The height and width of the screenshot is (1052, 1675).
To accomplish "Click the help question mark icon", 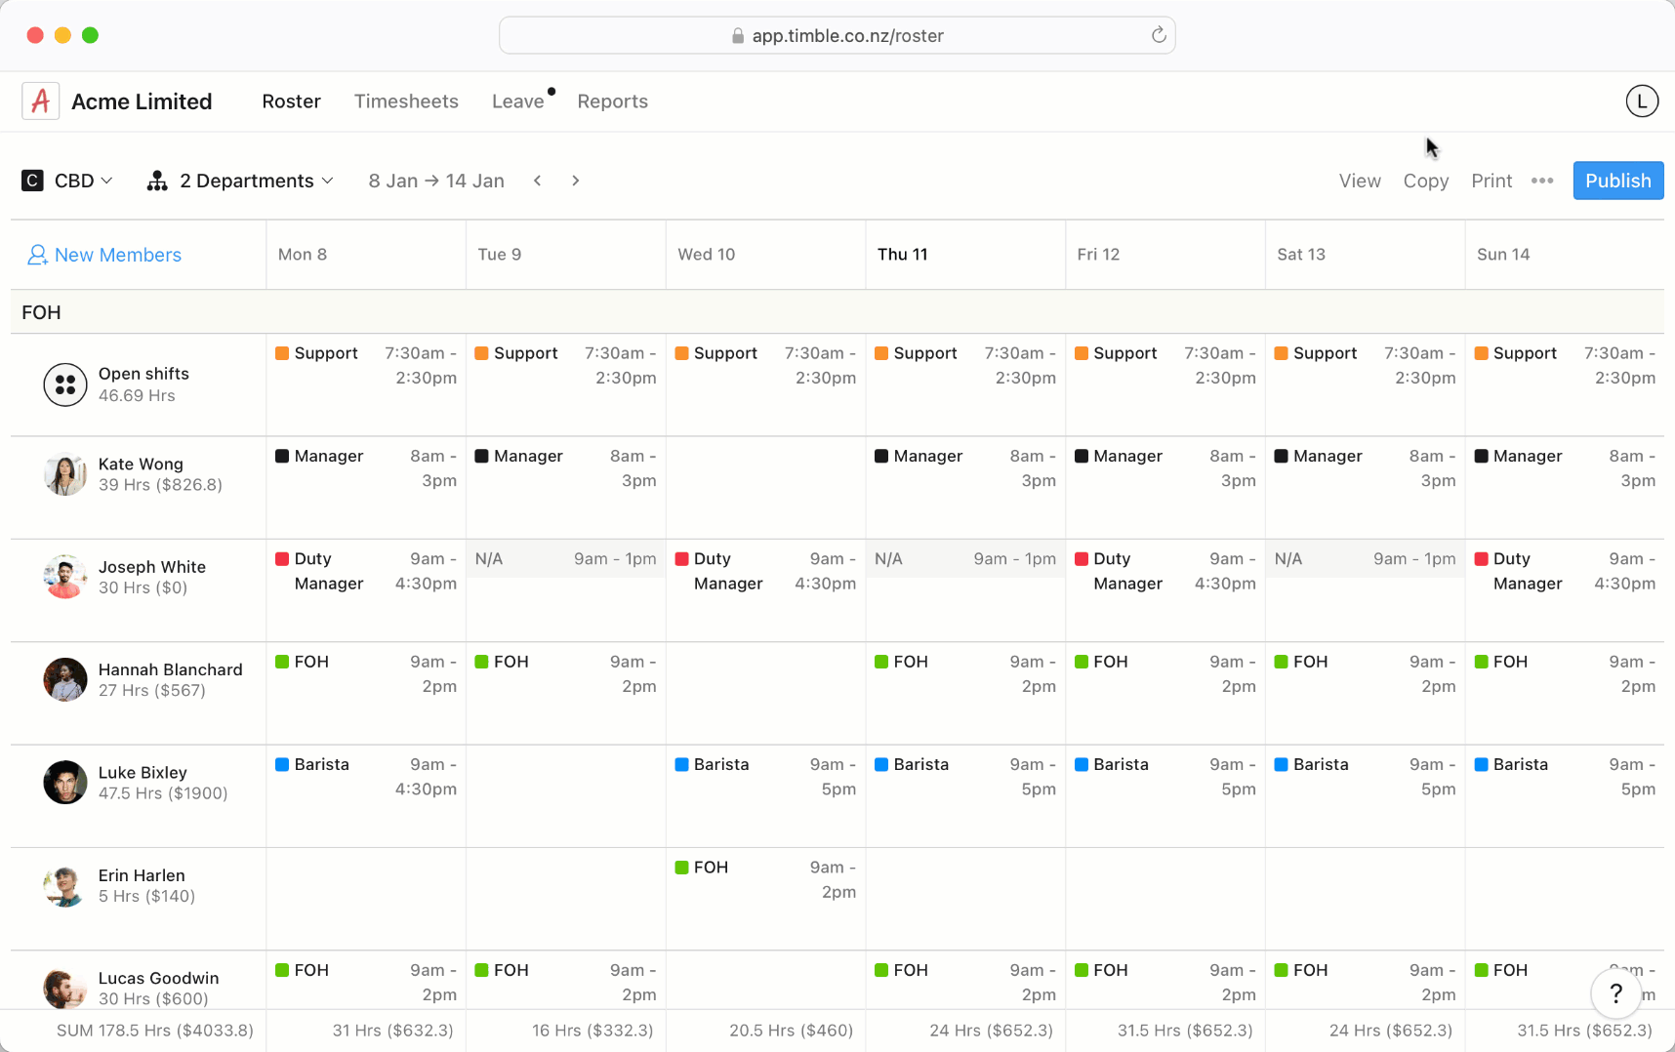I will (1615, 993).
